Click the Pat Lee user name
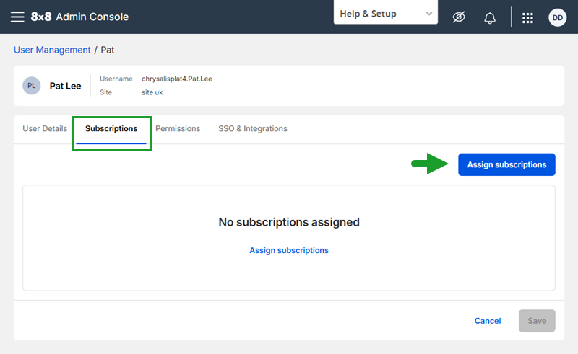The image size is (578, 354). click(x=65, y=86)
